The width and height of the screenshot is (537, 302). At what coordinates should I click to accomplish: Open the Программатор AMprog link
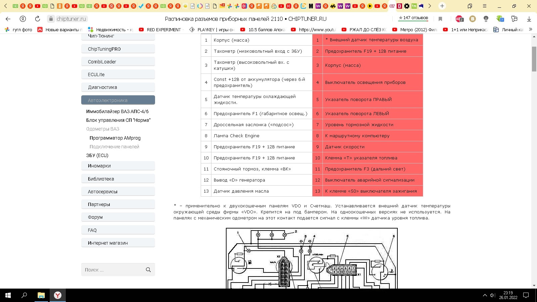[x=115, y=138]
